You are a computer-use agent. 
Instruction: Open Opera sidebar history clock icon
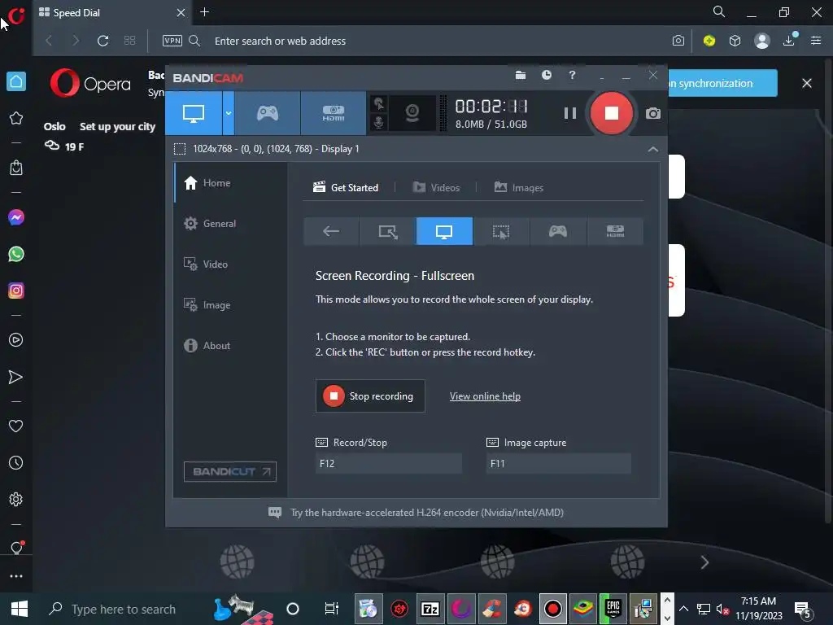click(x=16, y=463)
